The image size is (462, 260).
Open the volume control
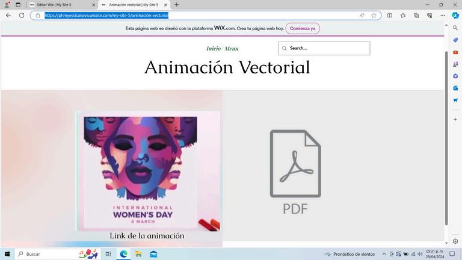coord(420,254)
